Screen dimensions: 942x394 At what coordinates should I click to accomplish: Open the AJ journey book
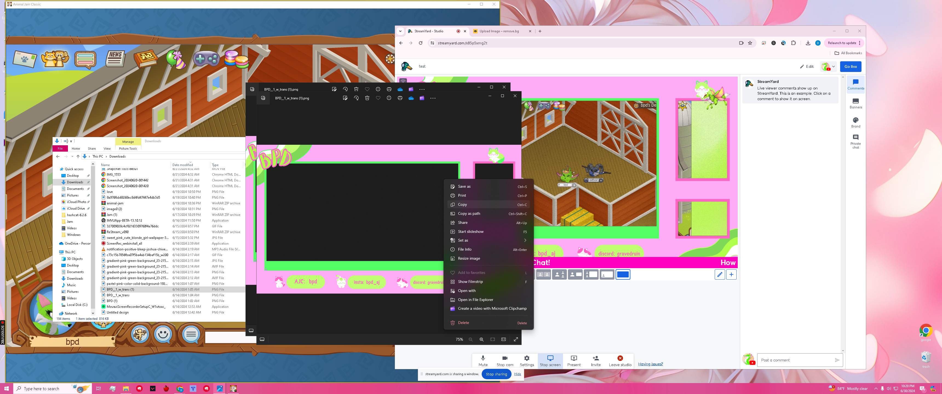pos(145,59)
